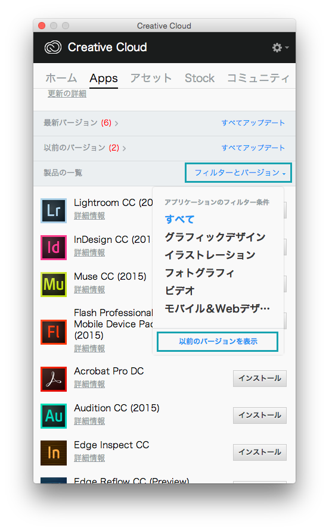Click the Muse CC app icon
Screen dimensions: 329x531
(x=54, y=285)
